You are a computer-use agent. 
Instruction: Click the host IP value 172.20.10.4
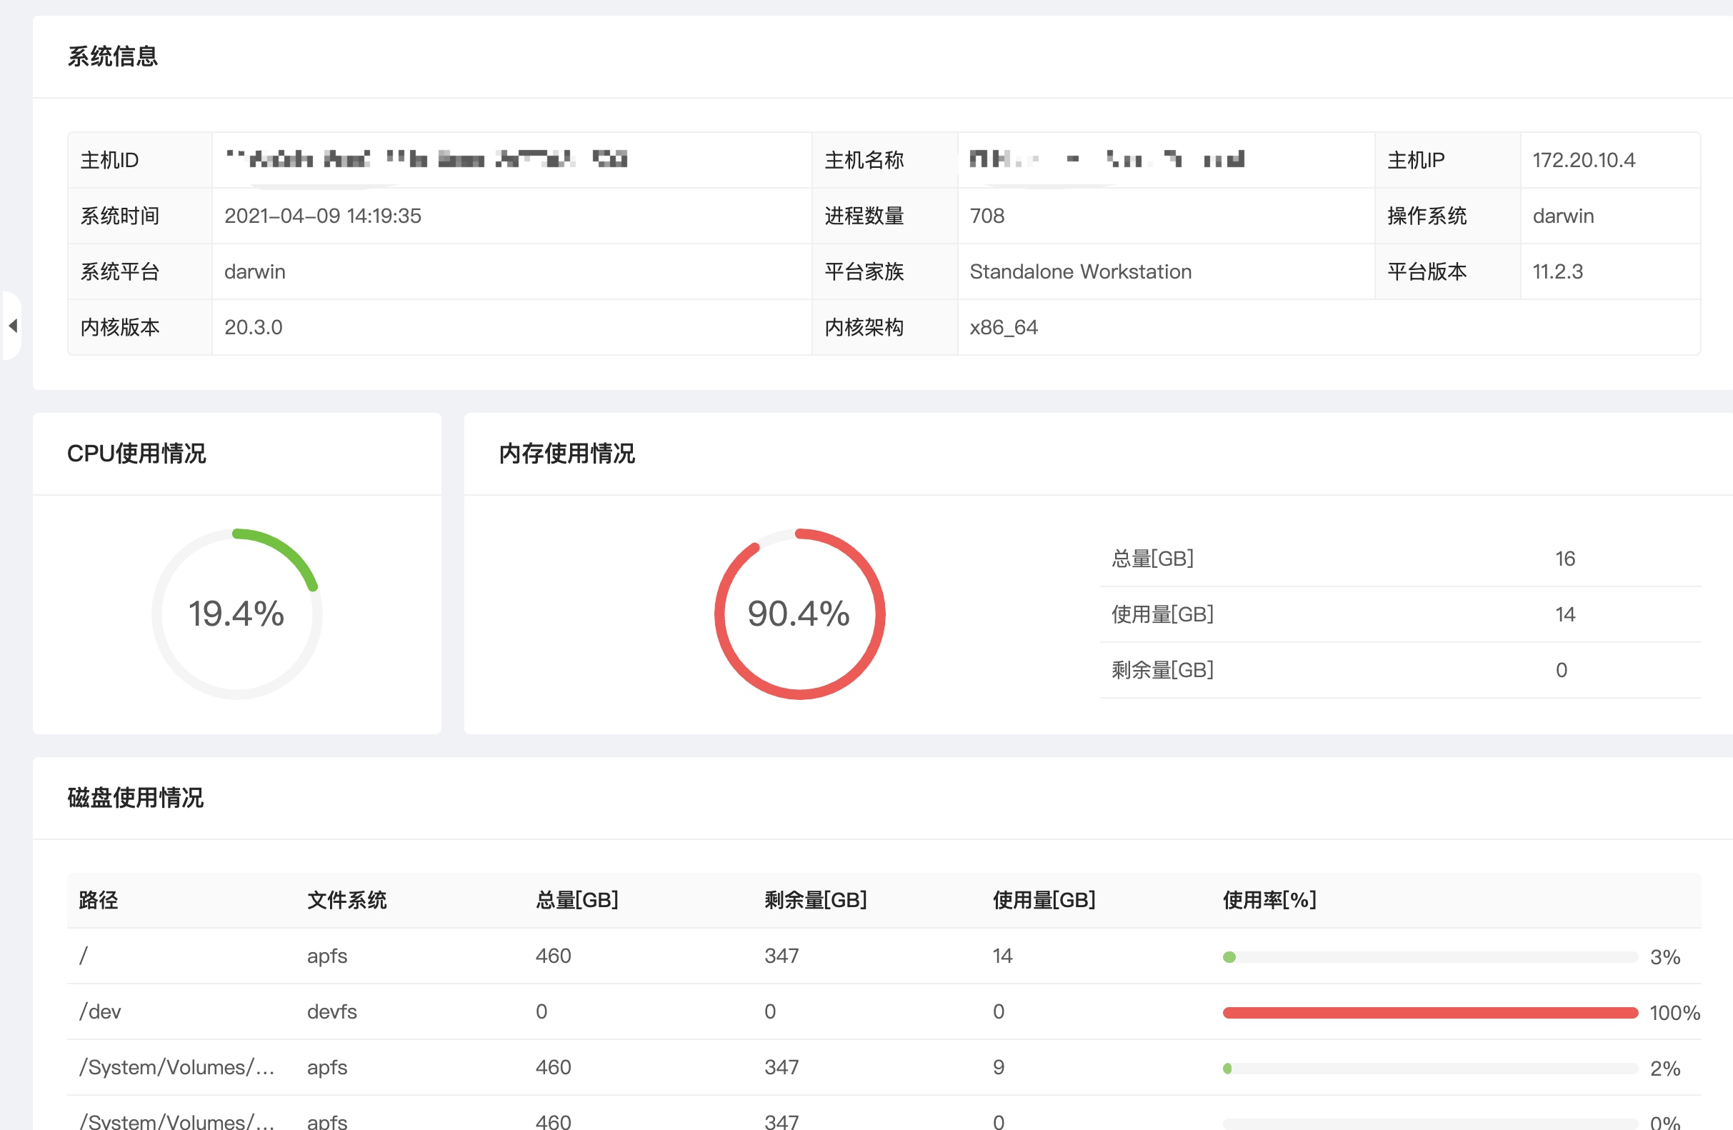click(1583, 160)
